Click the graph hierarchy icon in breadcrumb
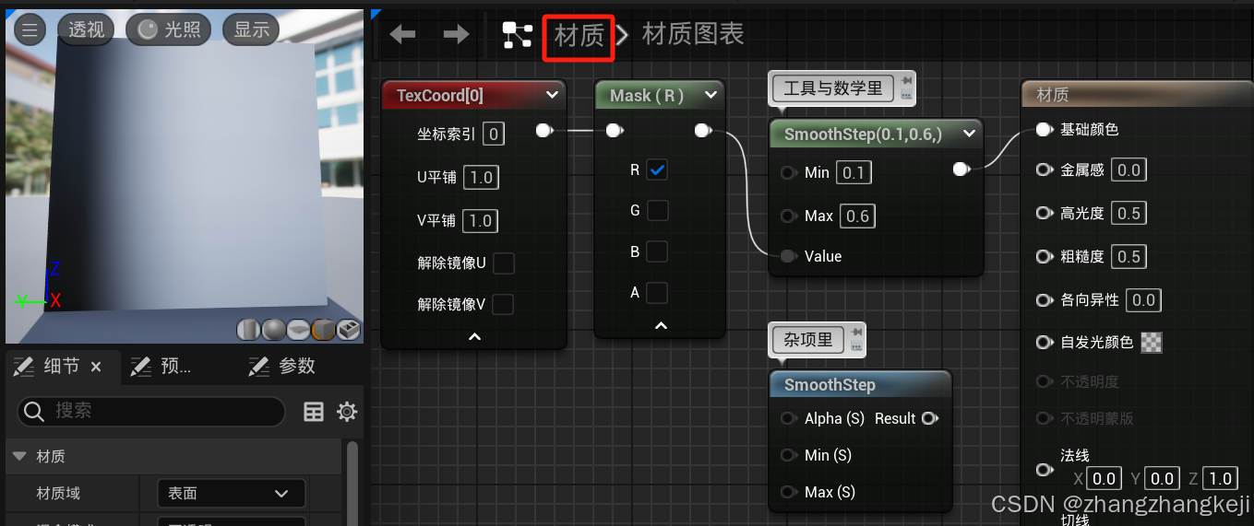 coord(517,35)
